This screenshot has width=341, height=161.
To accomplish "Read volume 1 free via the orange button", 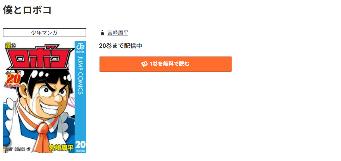I will [x=166, y=64].
